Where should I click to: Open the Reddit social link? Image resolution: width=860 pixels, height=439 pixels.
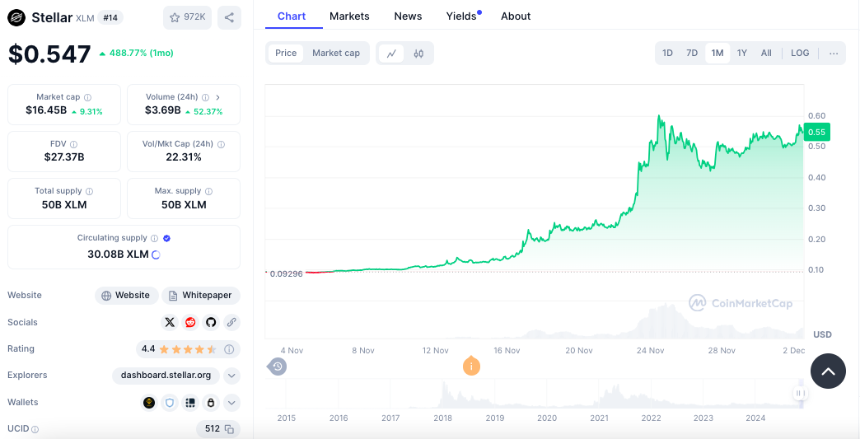(190, 322)
